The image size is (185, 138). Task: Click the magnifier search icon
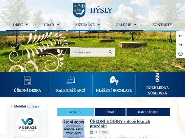pos(110,52)
